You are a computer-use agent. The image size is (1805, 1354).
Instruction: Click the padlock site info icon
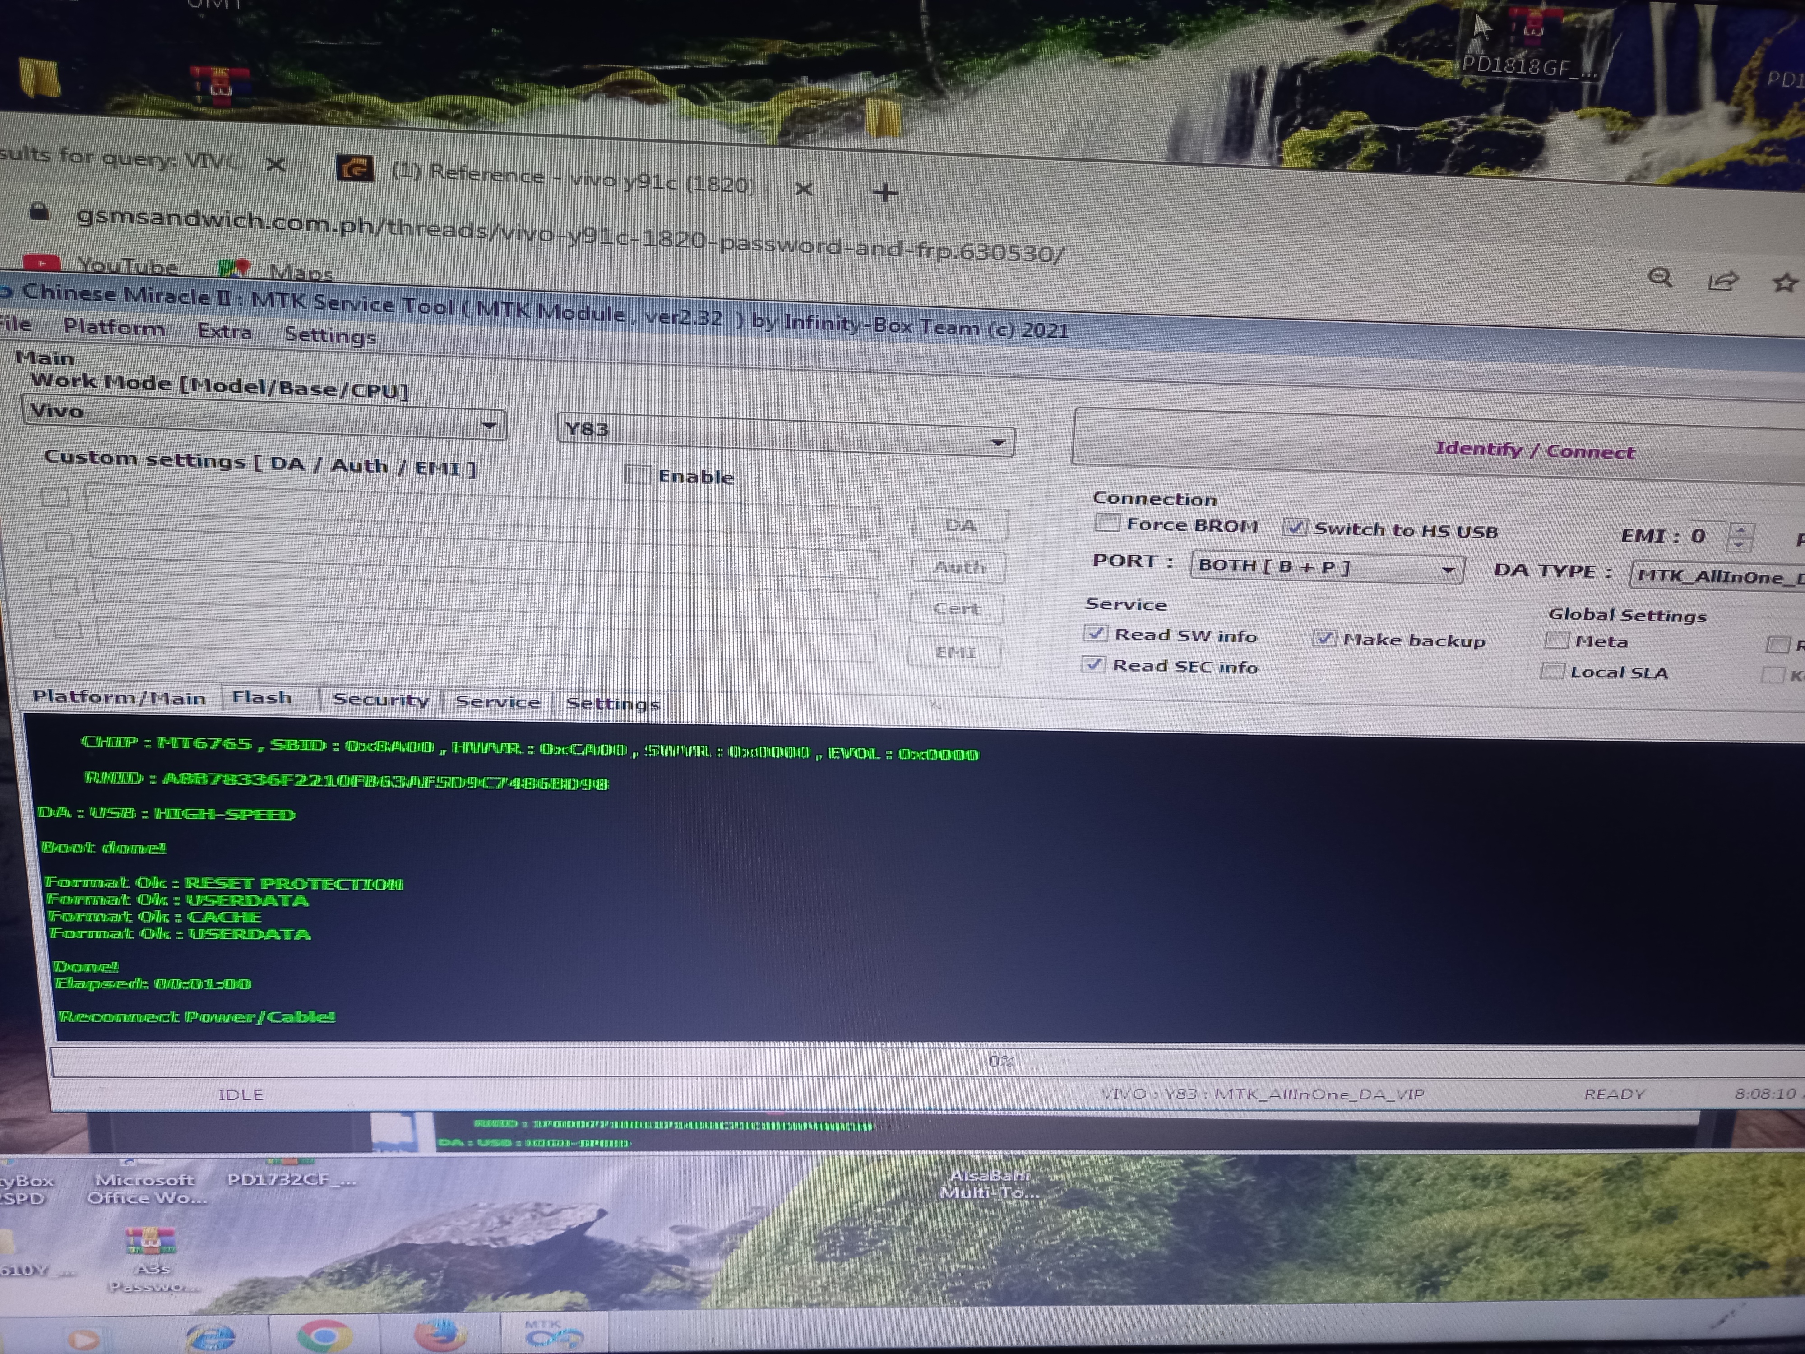click(39, 212)
